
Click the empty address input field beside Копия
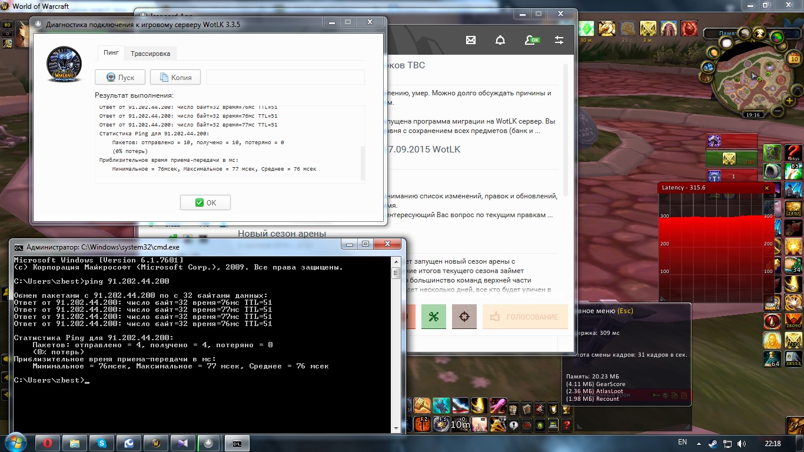coord(285,77)
